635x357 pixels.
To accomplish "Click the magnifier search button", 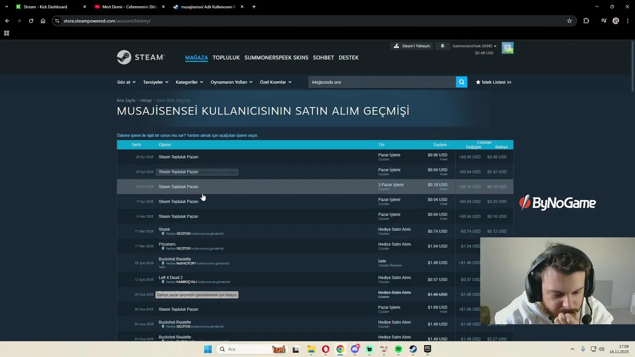I will click(461, 82).
